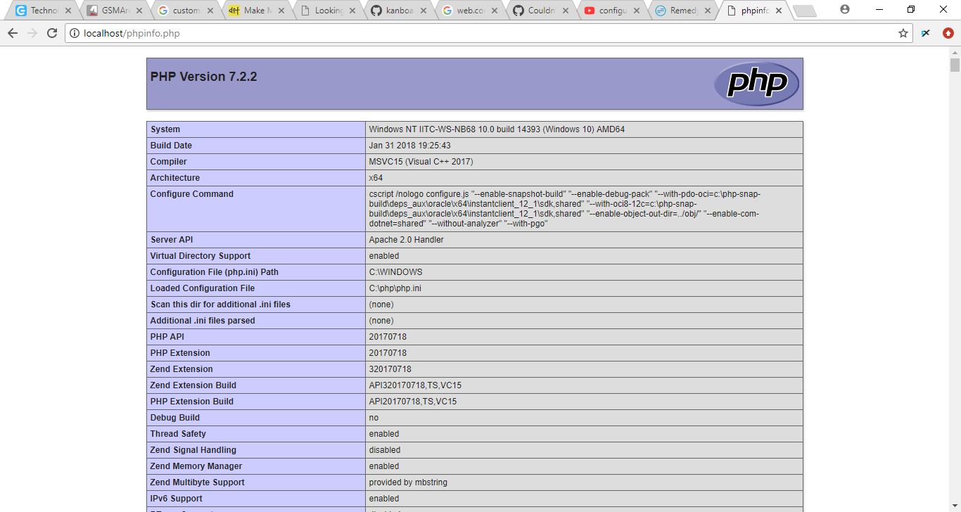Click the 'System' row label
Viewport: 961px width, 512px height.
click(x=165, y=129)
